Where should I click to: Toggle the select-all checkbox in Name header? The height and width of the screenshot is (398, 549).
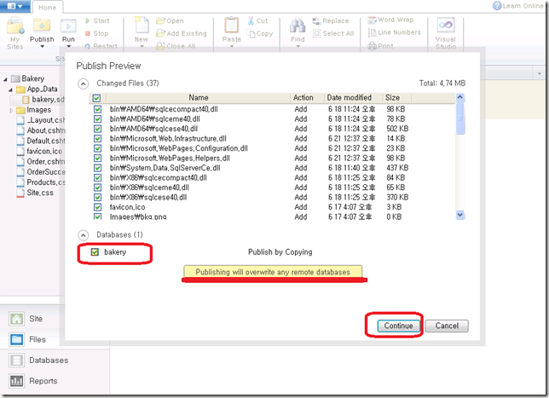tap(96, 98)
